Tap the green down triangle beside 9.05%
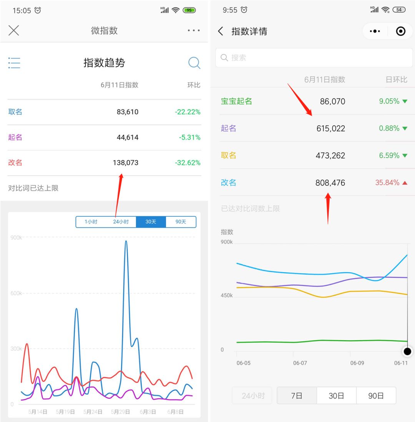The image size is (415, 422). [405, 101]
